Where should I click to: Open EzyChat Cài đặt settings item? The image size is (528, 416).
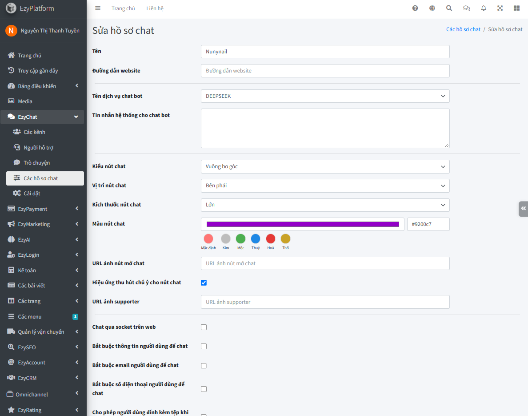pos(45,193)
